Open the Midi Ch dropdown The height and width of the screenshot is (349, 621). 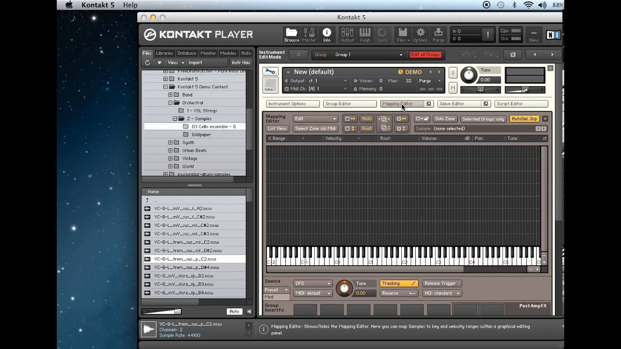tap(316, 89)
